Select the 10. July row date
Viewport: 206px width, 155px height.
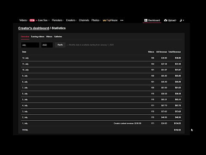point(25,70)
